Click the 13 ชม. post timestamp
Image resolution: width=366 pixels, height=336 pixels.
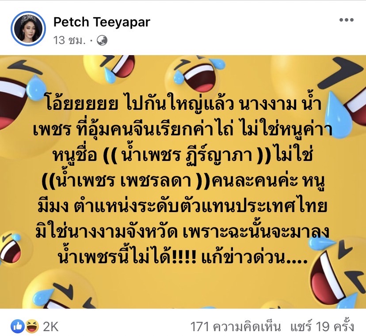coord(69,40)
